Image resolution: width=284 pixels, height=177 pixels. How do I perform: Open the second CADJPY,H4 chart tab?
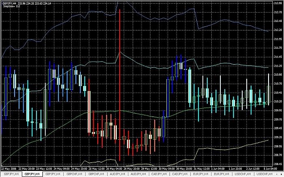(180, 174)
